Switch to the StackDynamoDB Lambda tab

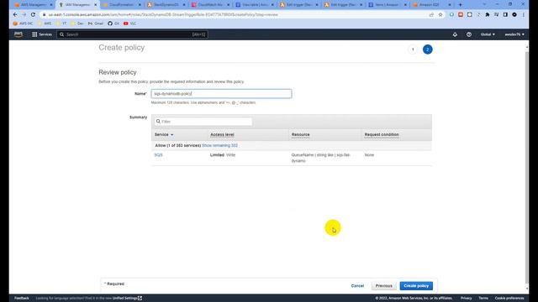[166, 5]
